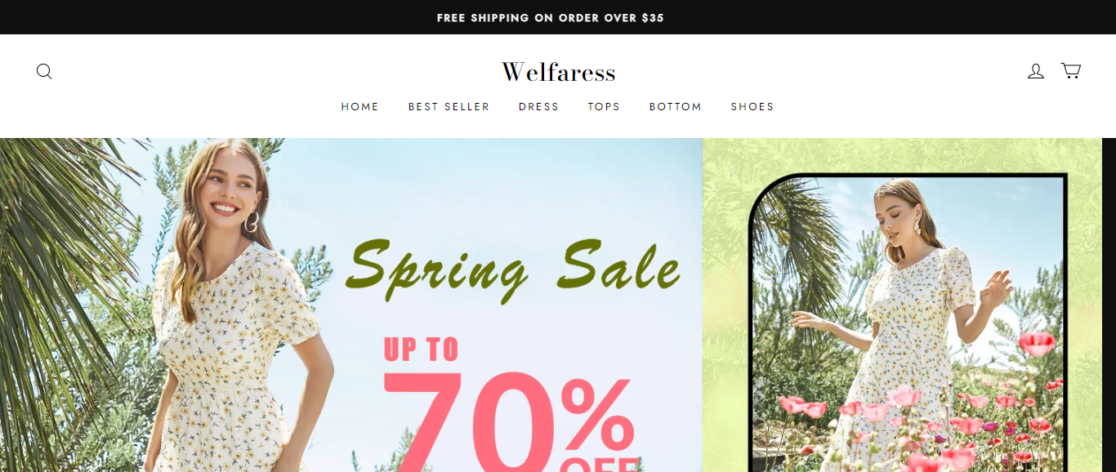Click the free shipping announcement text
The width and height of the screenshot is (1116, 472).
(x=551, y=18)
